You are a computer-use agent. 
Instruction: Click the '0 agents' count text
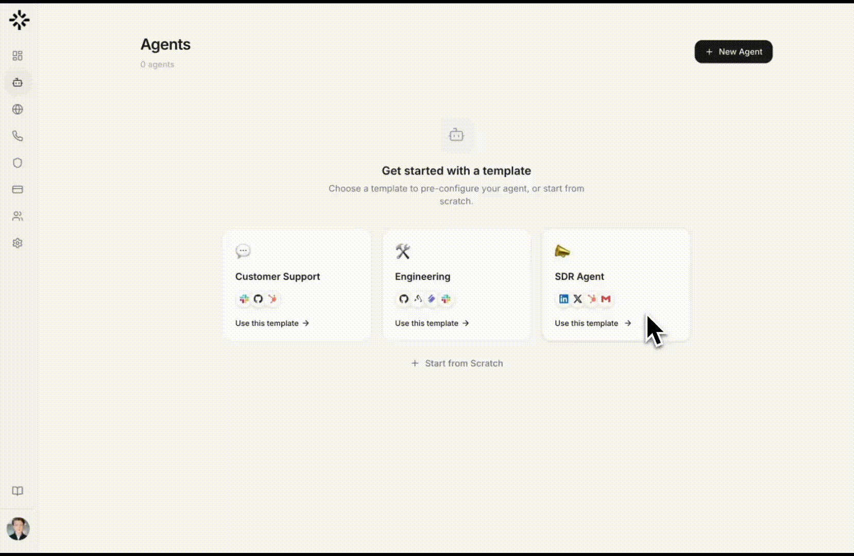click(x=157, y=64)
